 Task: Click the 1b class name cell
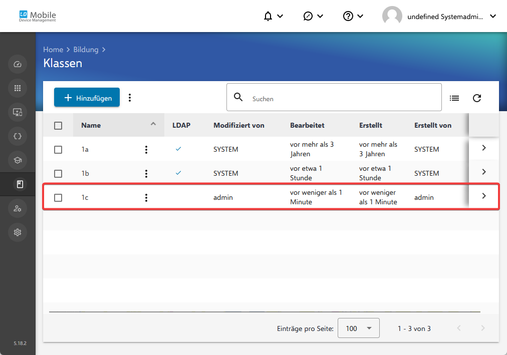tap(85, 173)
